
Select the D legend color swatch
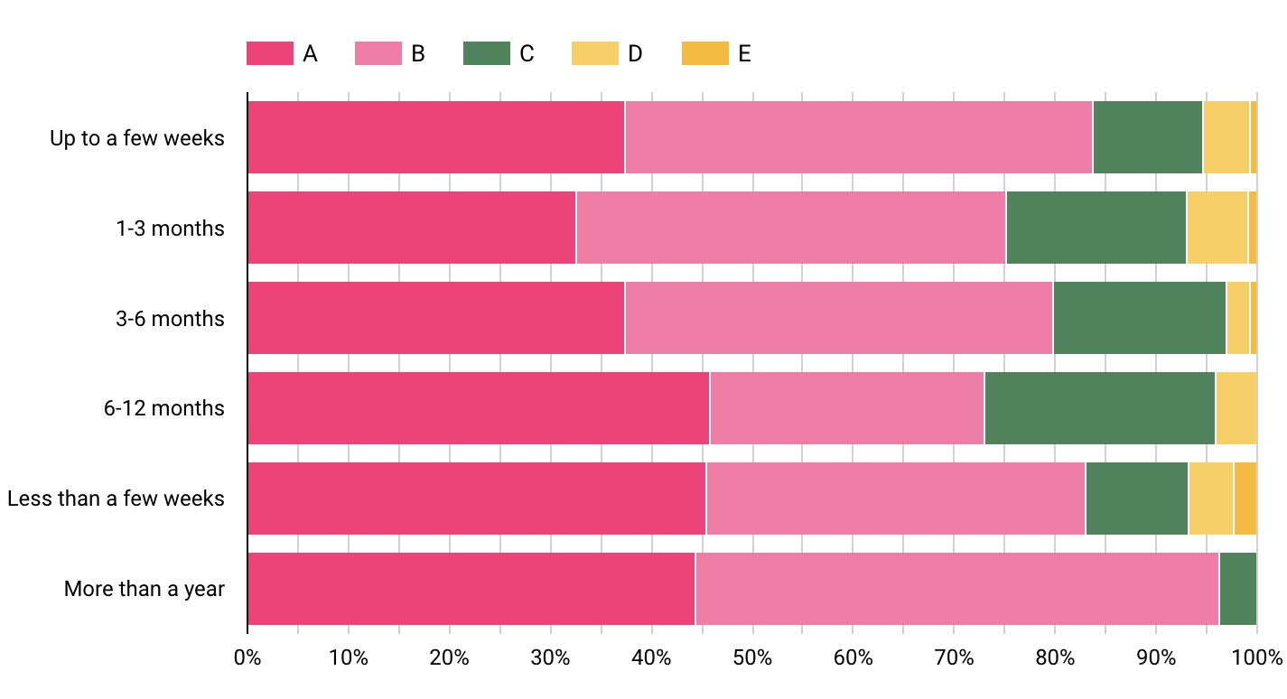pyautogui.click(x=595, y=54)
